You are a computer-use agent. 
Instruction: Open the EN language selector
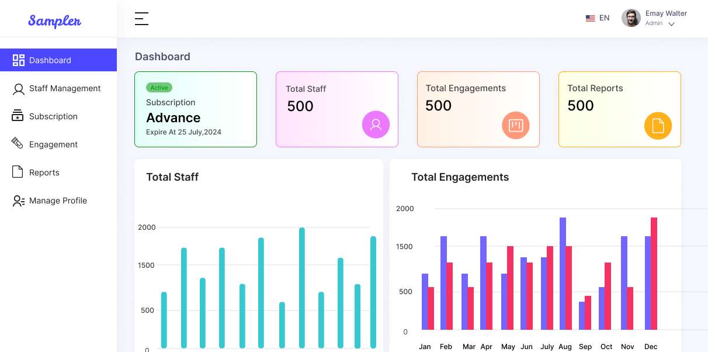604,18
